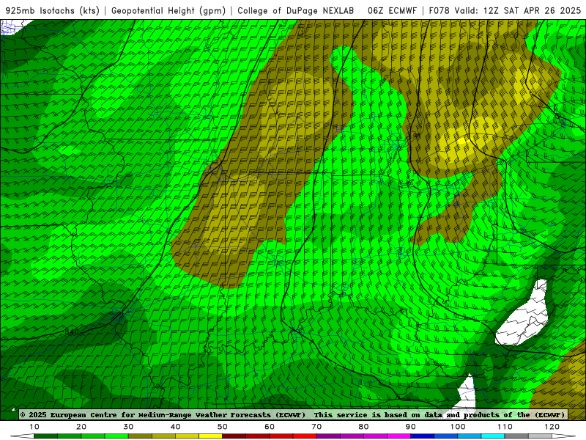Click the ECMWF copyright notice text

pyautogui.click(x=293, y=414)
